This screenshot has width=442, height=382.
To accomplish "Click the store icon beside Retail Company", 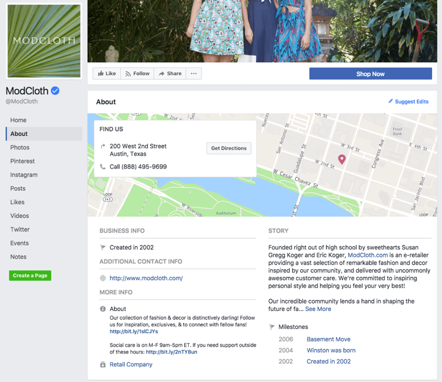I will 103,365.
